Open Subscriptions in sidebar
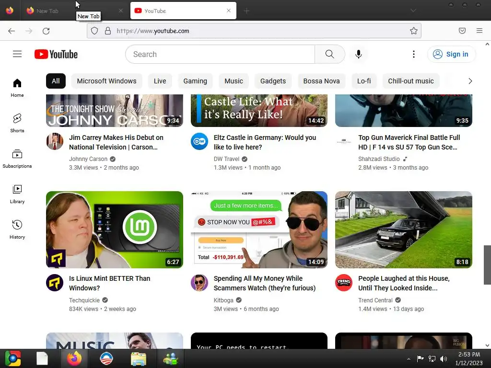491x368 pixels. (17, 159)
